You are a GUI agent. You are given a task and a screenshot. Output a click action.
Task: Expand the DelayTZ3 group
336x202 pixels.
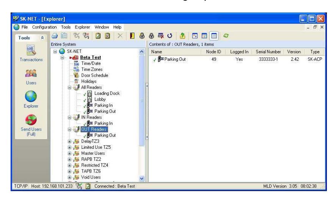click(69, 141)
